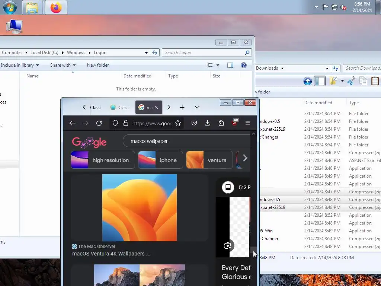The width and height of the screenshot is (381, 286).
Task: Open Explorer help icon
Action: (x=243, y=65)
